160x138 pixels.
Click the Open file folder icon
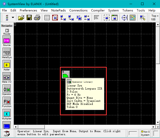tap(21, 18)
